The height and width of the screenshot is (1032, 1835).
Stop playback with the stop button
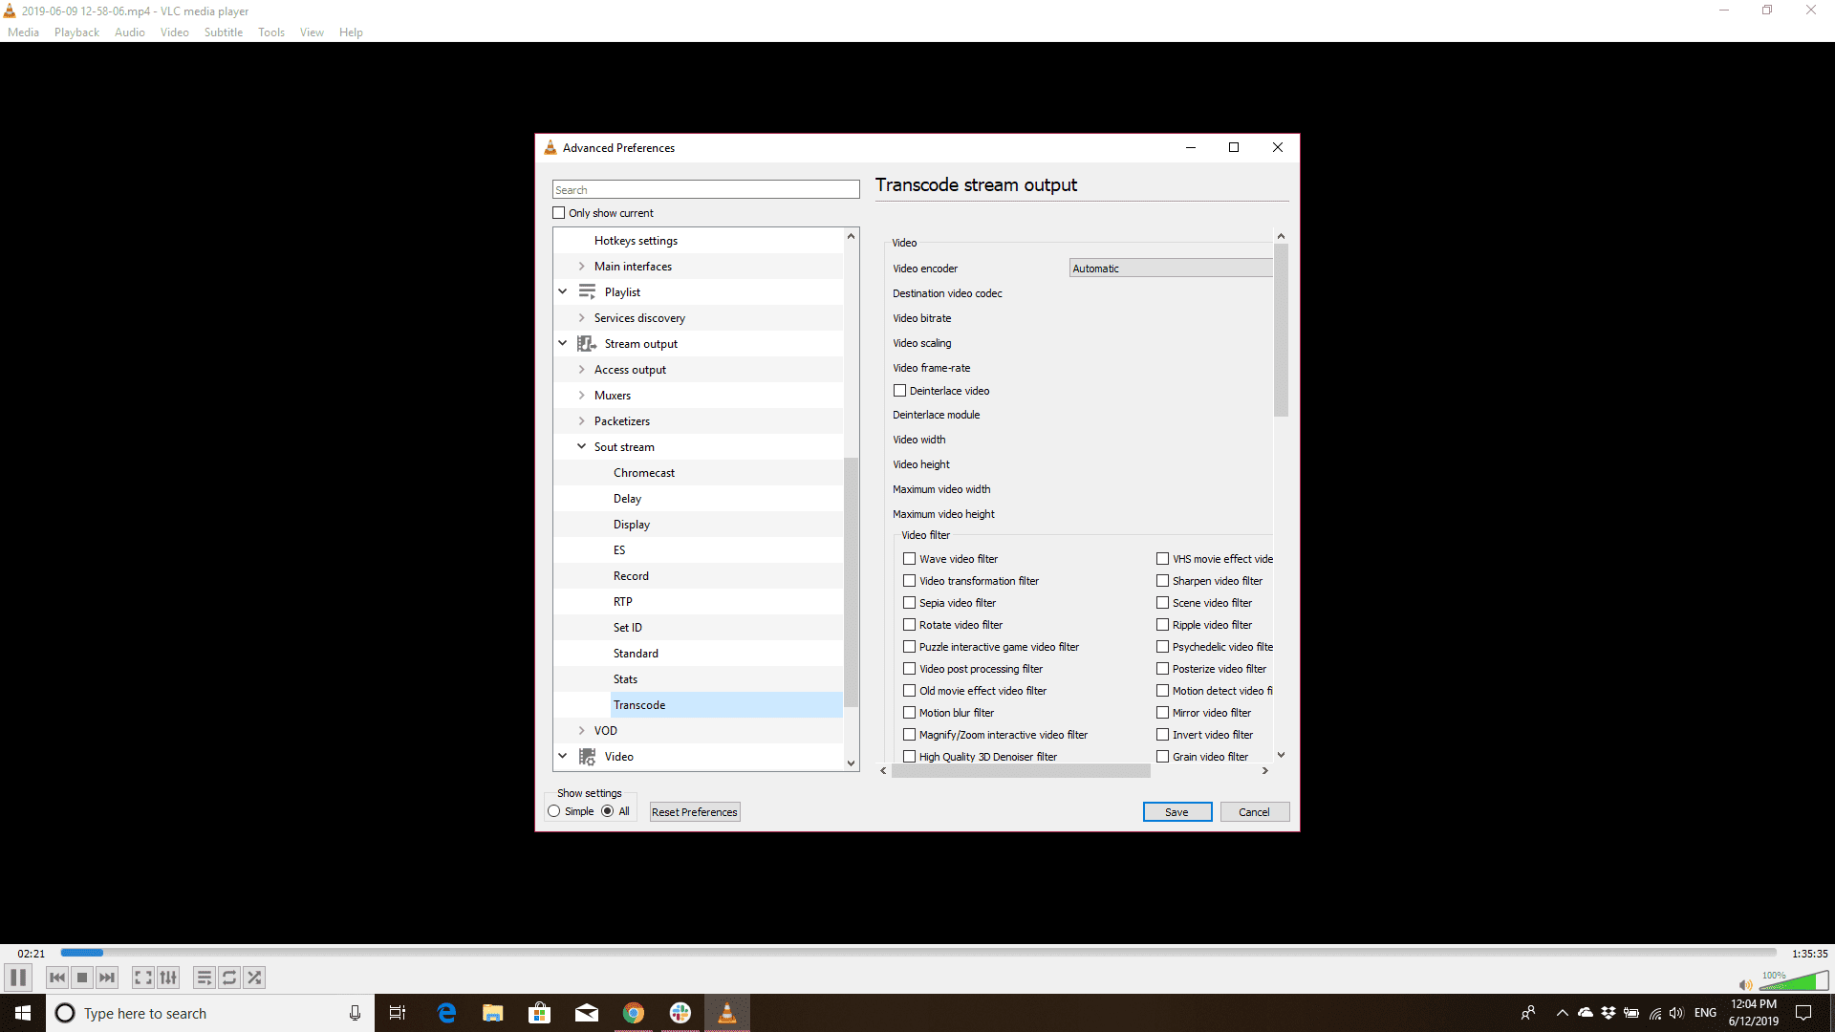[x=82, y=978]
